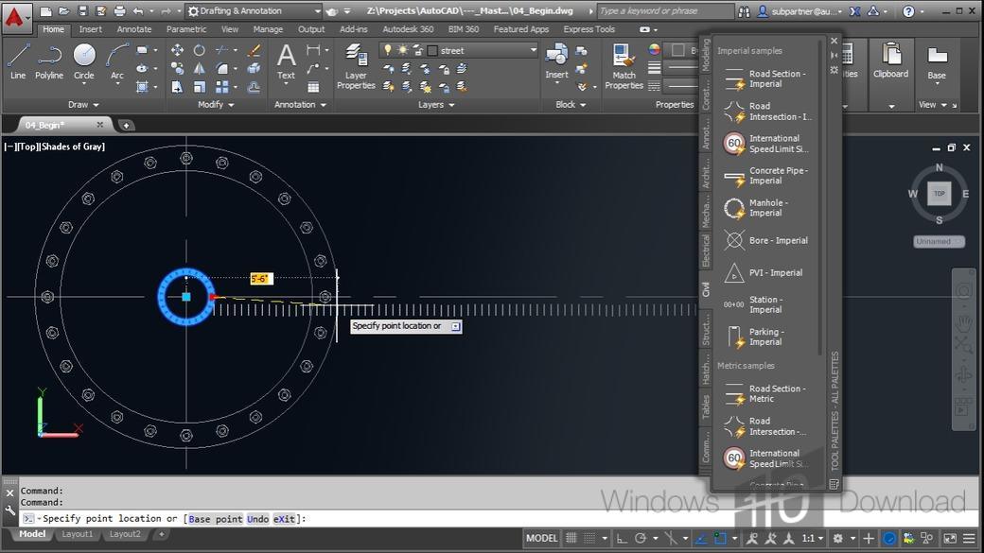Click the Move tool in Modify panel
This screenshot has height=553, width=984.
click(178, 50)
